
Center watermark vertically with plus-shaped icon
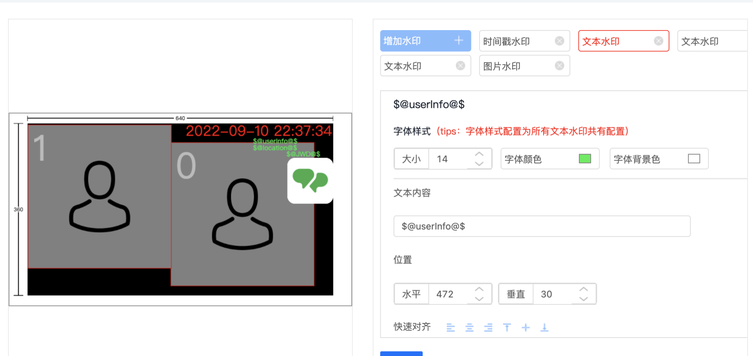pyautogui.click(x=526, y=328)
